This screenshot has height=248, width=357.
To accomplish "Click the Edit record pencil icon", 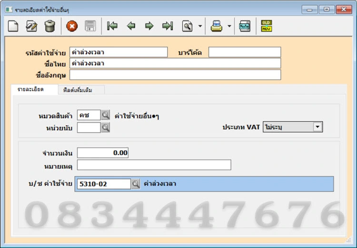I will (31, 26).
